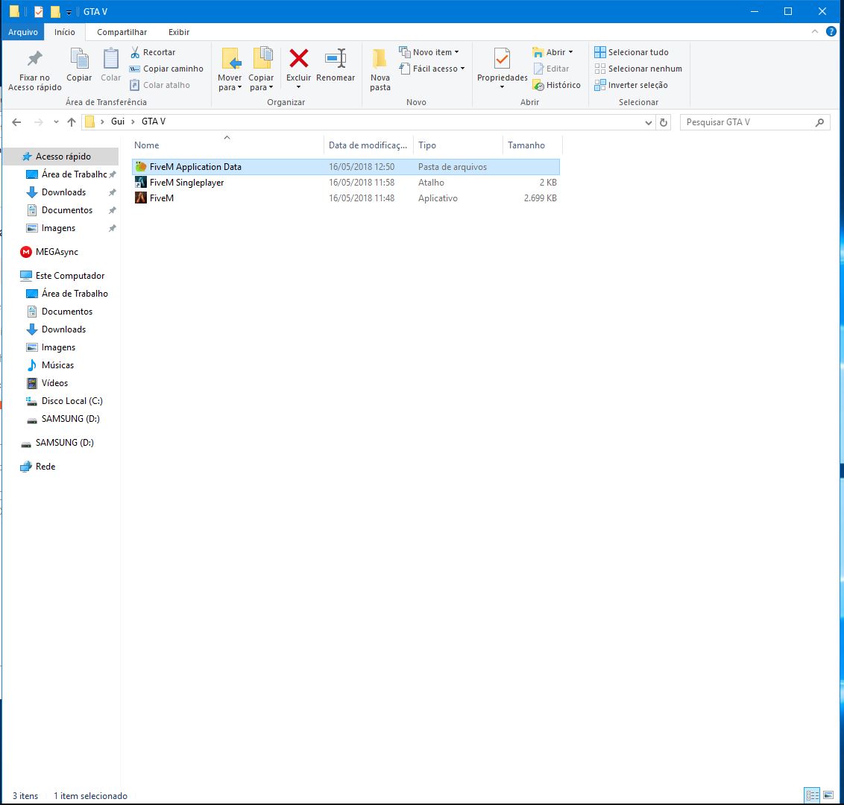844x805 pixels.
Task: Open the Arquivo menu tab
Action: coord(23,32)
